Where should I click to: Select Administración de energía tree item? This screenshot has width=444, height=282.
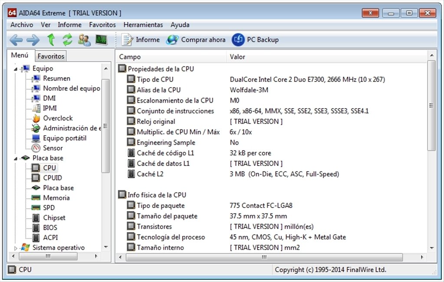pos(66,128)
